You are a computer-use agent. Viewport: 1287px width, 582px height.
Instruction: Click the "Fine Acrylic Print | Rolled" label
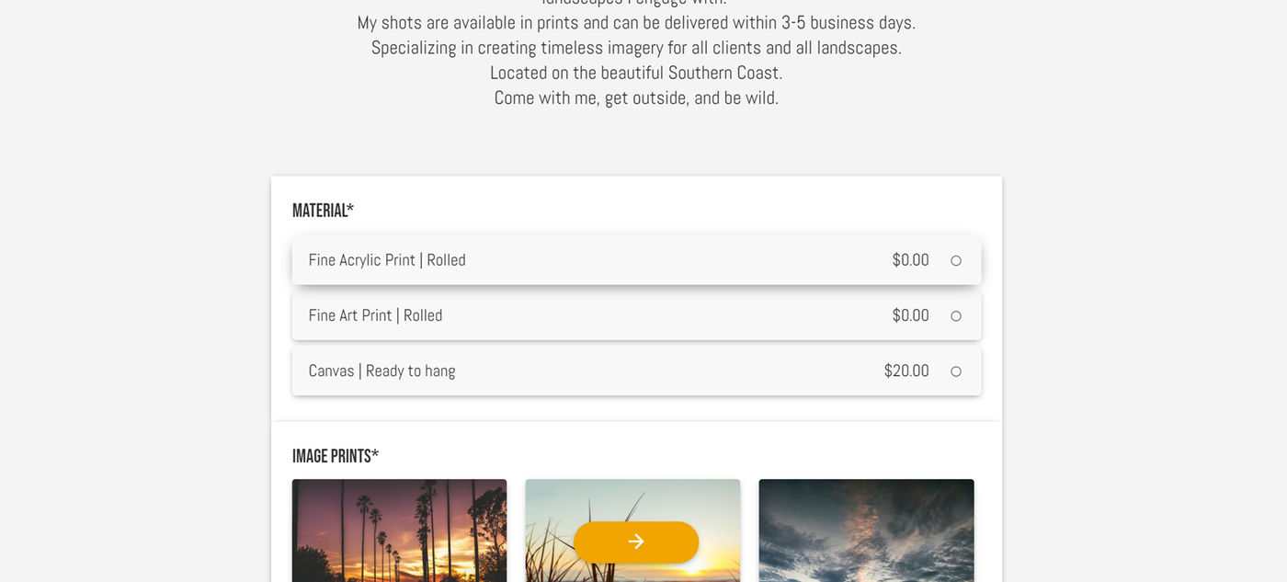point(387,260)
